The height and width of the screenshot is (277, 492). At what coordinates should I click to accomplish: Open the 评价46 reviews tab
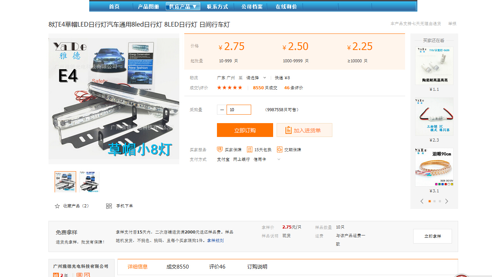(x=217, y=267)
